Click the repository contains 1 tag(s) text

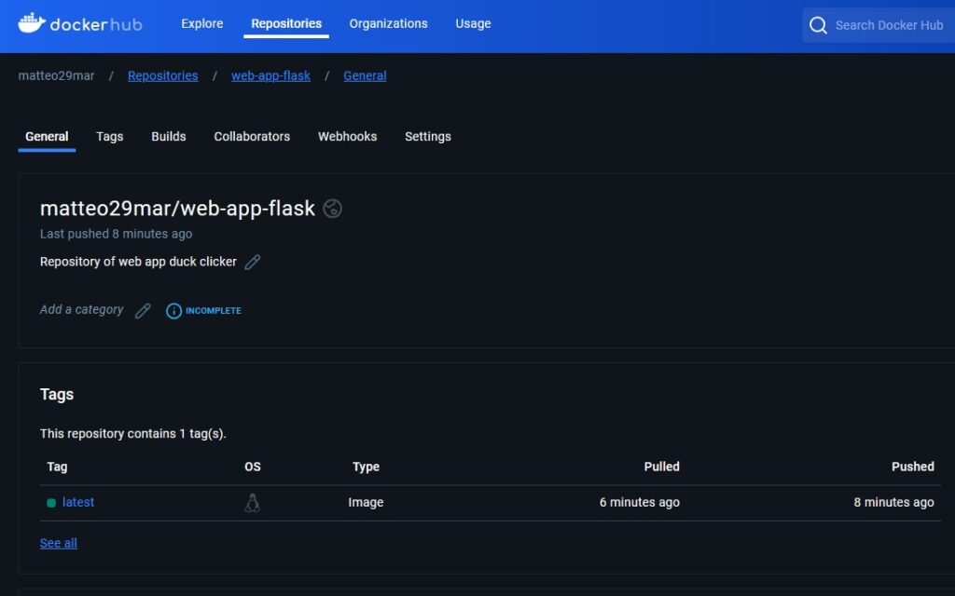coord(133,434)
